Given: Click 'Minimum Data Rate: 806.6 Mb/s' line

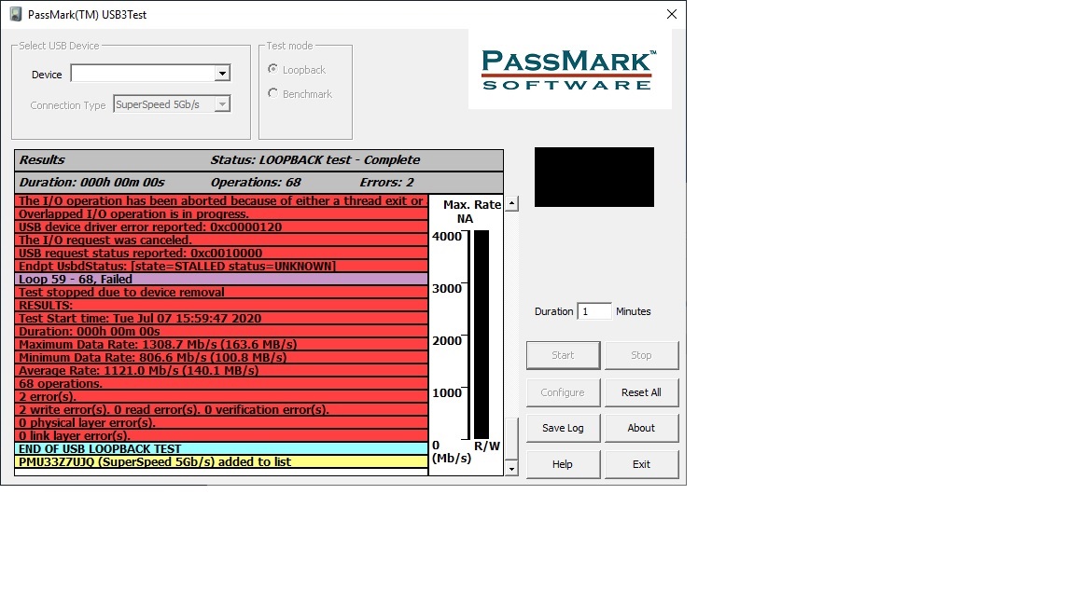Looking at the screenshot, I should (x=221, y=358).
